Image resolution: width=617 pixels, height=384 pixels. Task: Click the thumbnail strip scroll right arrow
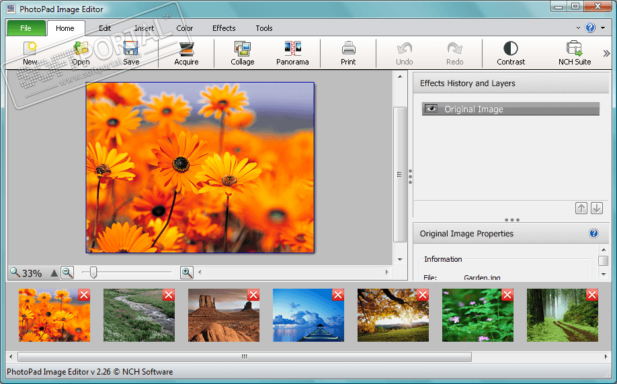[x=606, y=357]
